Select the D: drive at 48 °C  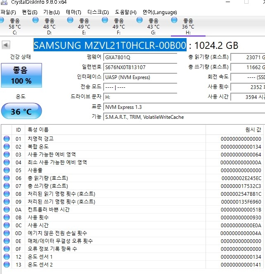pyautogui.click(x=49, y=26)
